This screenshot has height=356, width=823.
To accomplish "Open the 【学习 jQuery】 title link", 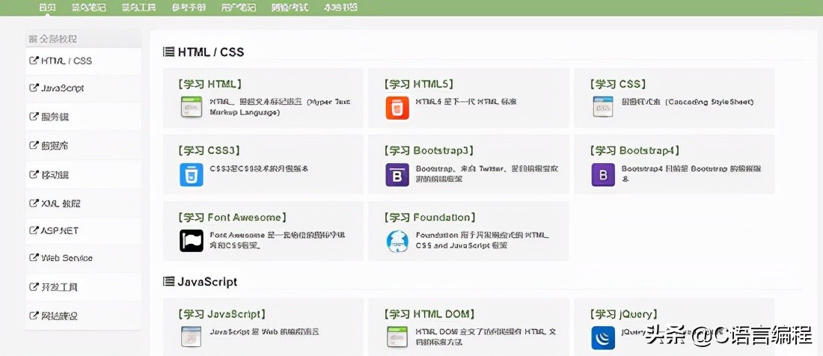I will point(623,314).
